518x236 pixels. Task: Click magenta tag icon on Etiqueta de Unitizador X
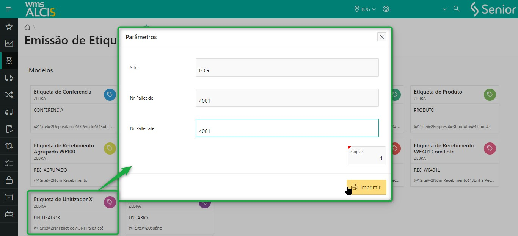tap(110, 202)
